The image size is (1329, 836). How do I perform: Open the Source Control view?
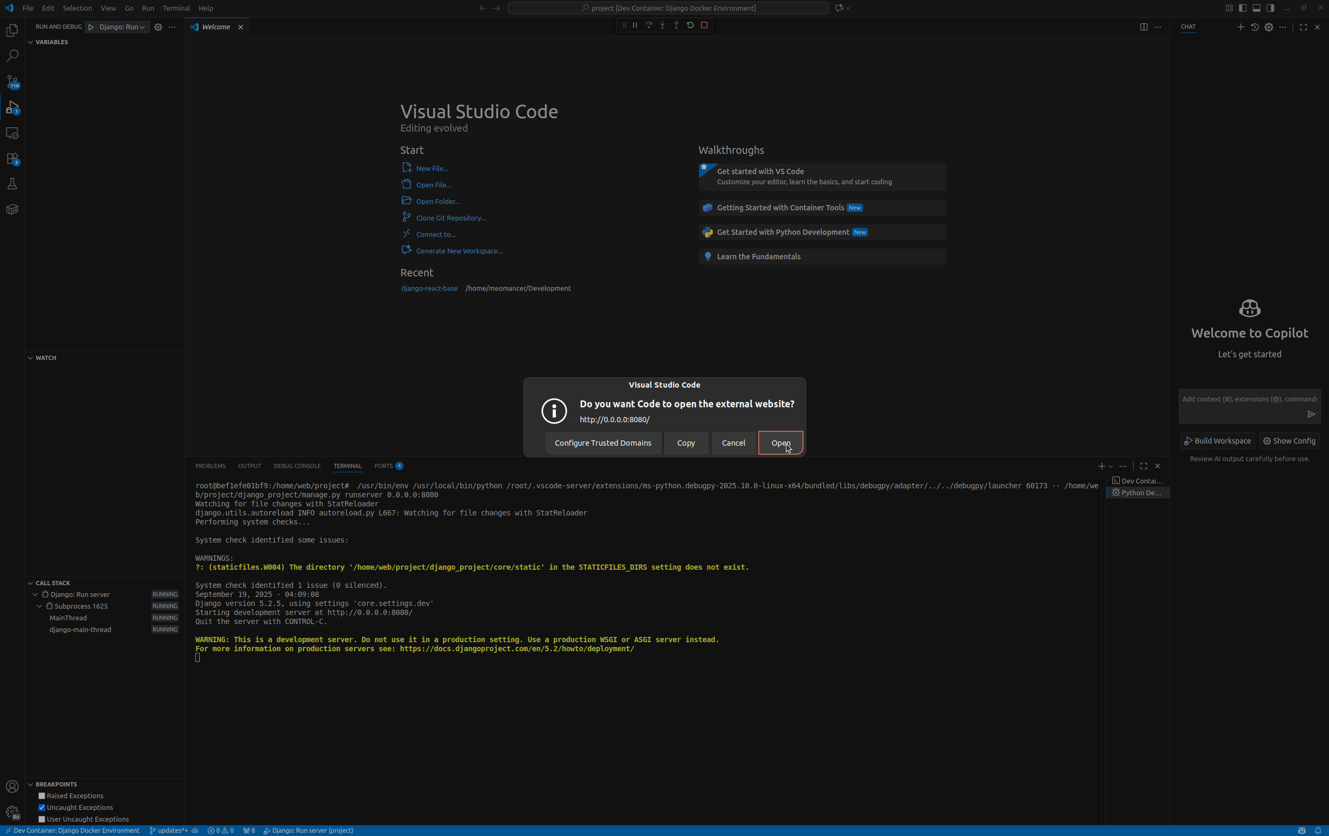pyautogui.click(x=12, y=81)
